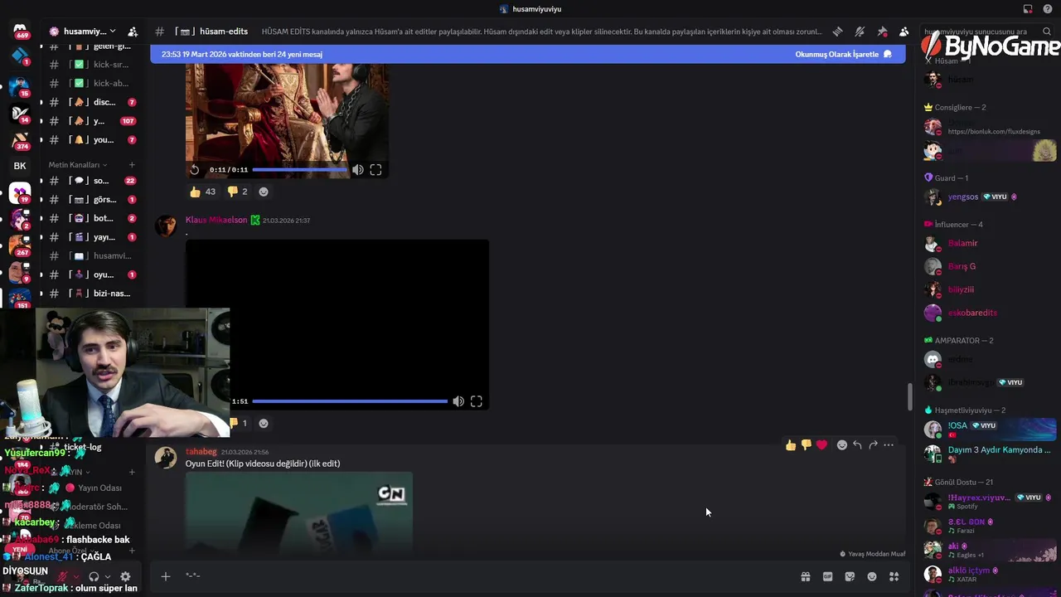Forward tahabeg message arrow icon
1061x597 pixels.
(873, 445)
